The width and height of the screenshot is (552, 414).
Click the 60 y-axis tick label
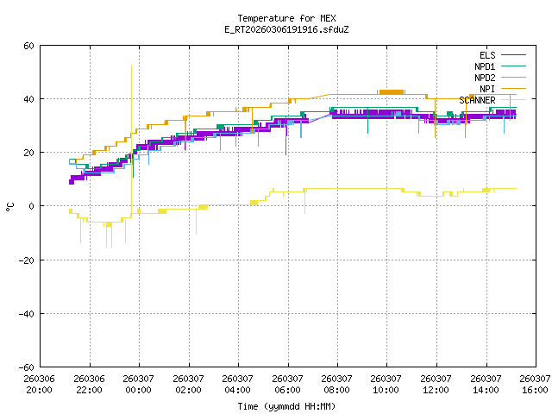(x=28, y=46)
